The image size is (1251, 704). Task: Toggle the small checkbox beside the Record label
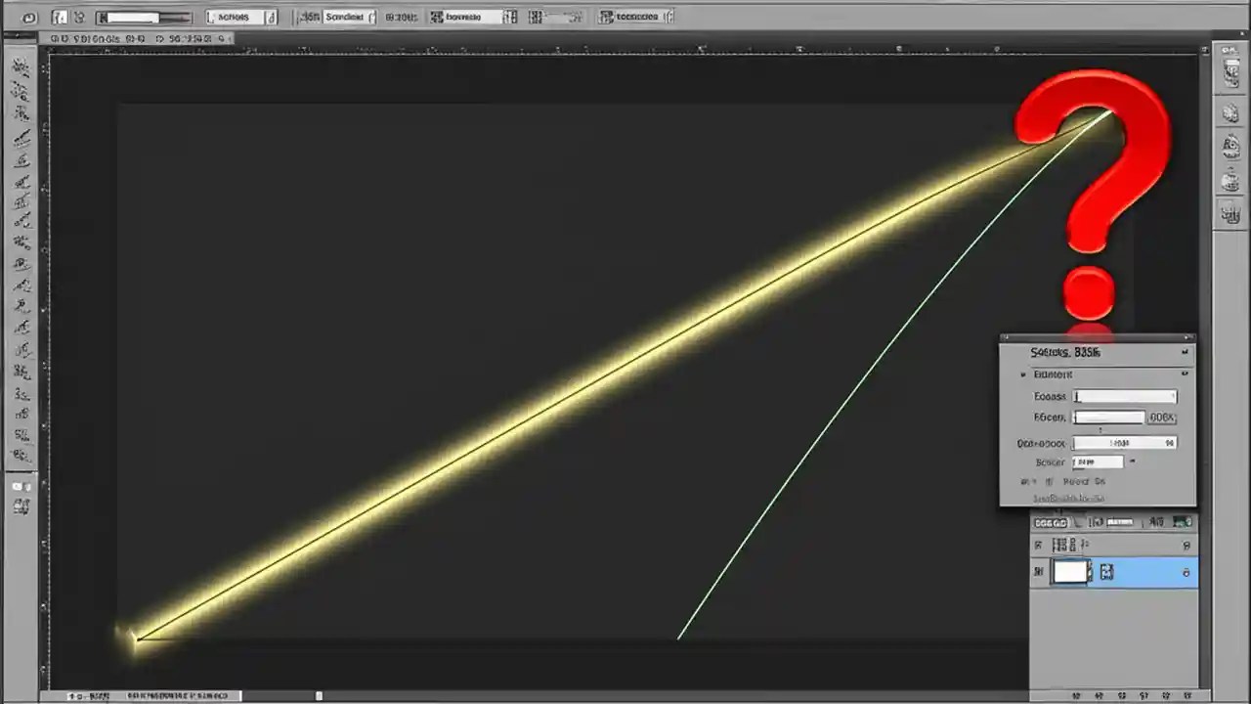(1049, 481)
